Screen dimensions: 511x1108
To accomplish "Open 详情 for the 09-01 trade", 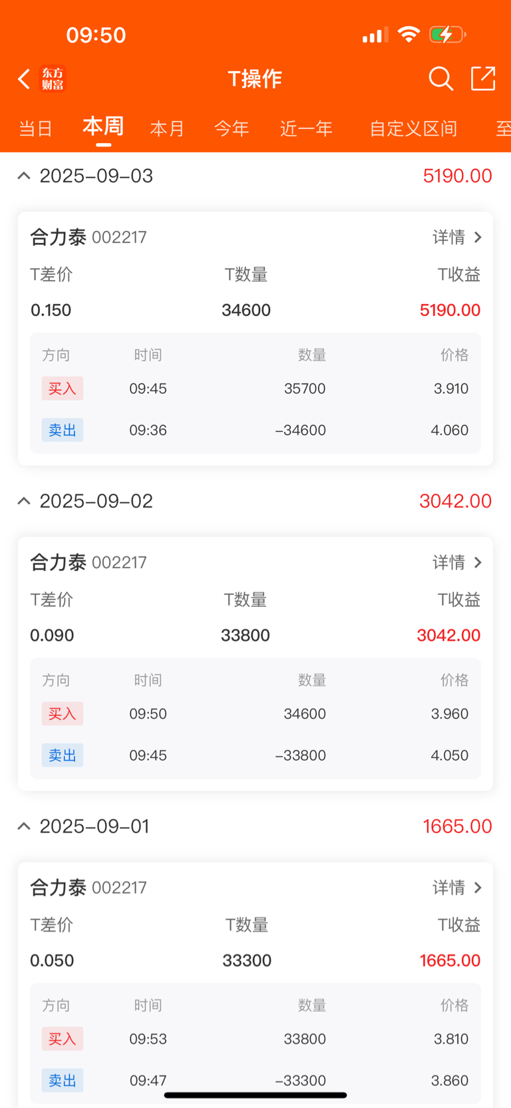I will (x=457, y=888).
